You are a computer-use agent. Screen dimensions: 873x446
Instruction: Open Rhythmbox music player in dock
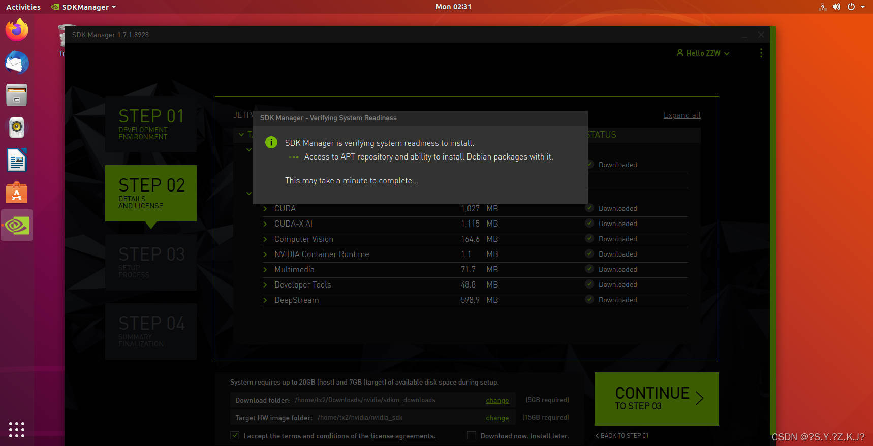pos(17,128)
